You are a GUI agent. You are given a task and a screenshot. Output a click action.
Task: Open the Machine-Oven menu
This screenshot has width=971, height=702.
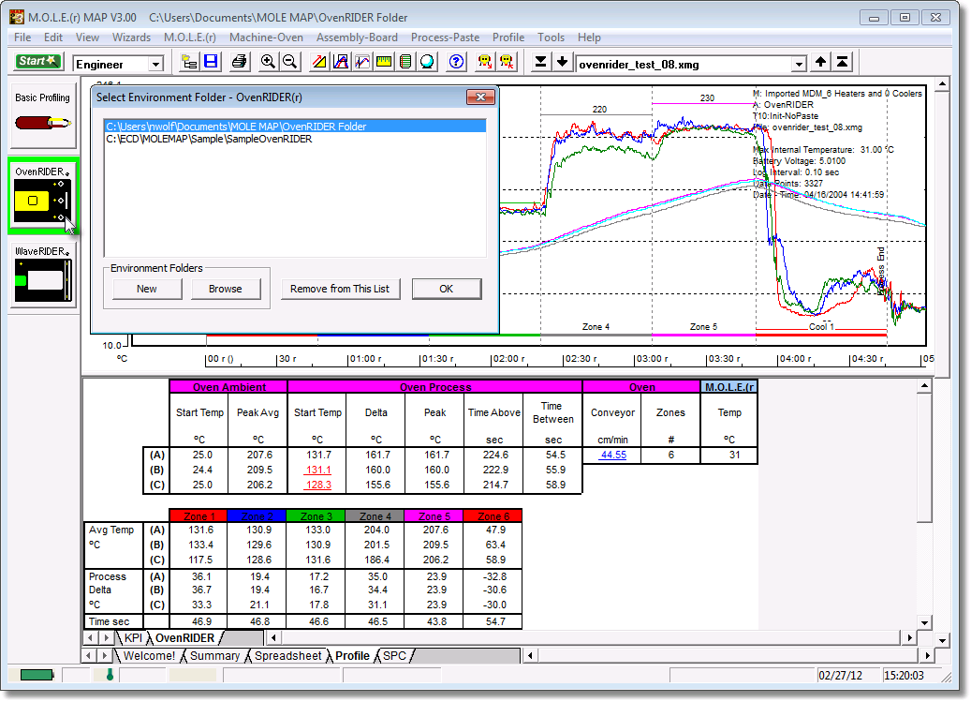pyautogui.click(x=266, y=37)
